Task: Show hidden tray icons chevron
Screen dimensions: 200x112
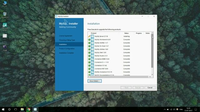Action: coord(165,110)
